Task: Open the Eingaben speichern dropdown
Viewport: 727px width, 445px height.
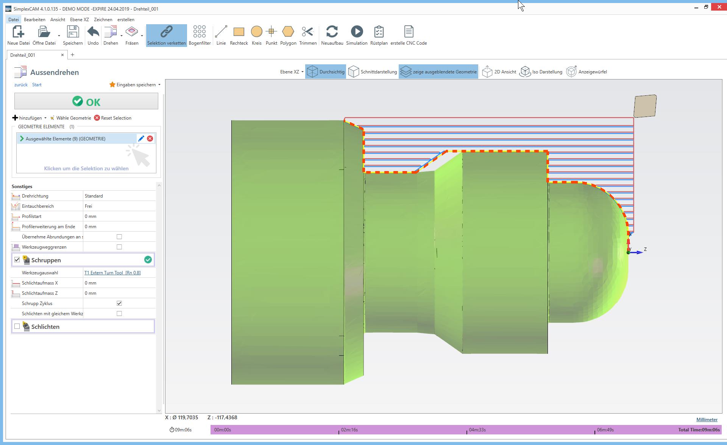Action: [x=136, y=85]
